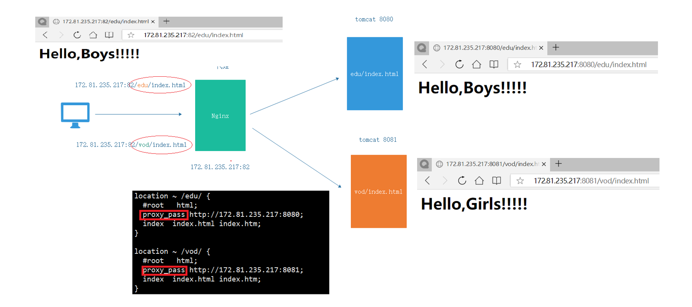Open a new tab in the port 8081 browser
This screenshot has height=307, width=692.
pos(558,164)
